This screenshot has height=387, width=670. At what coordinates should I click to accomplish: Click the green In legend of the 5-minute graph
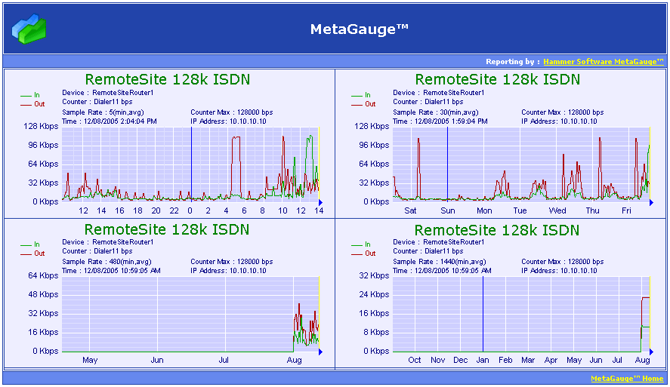coord(30,95)
